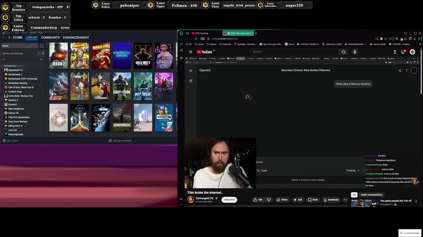Like the video with 18K likes

coord(258,200)
